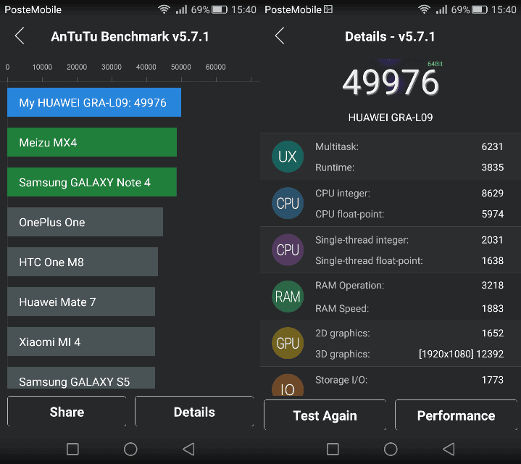Tap the Single-thread float-point row
Screen dimensions: 521x464
pos(409,260)
